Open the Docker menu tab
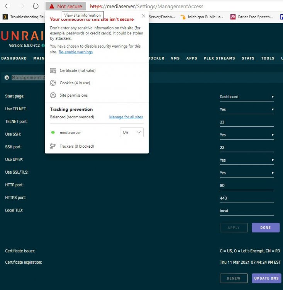Viewport: 283px width, 290px height. 156,58
